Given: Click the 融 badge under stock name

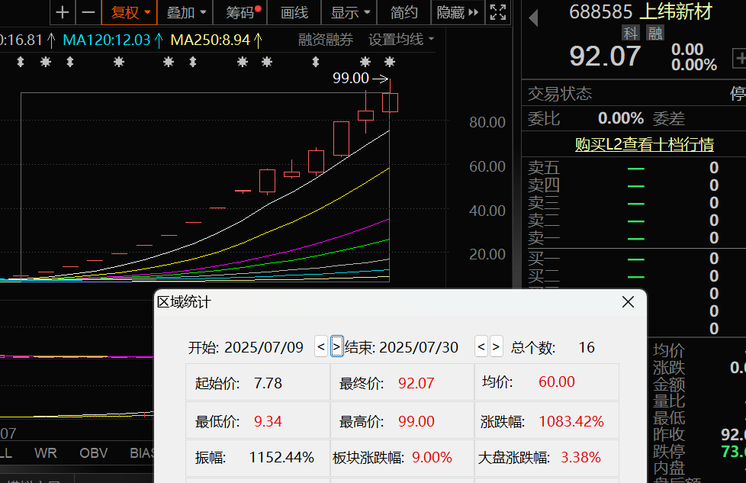Looking at the screenshot, I should pyautogui.click(x=654, y=32).
